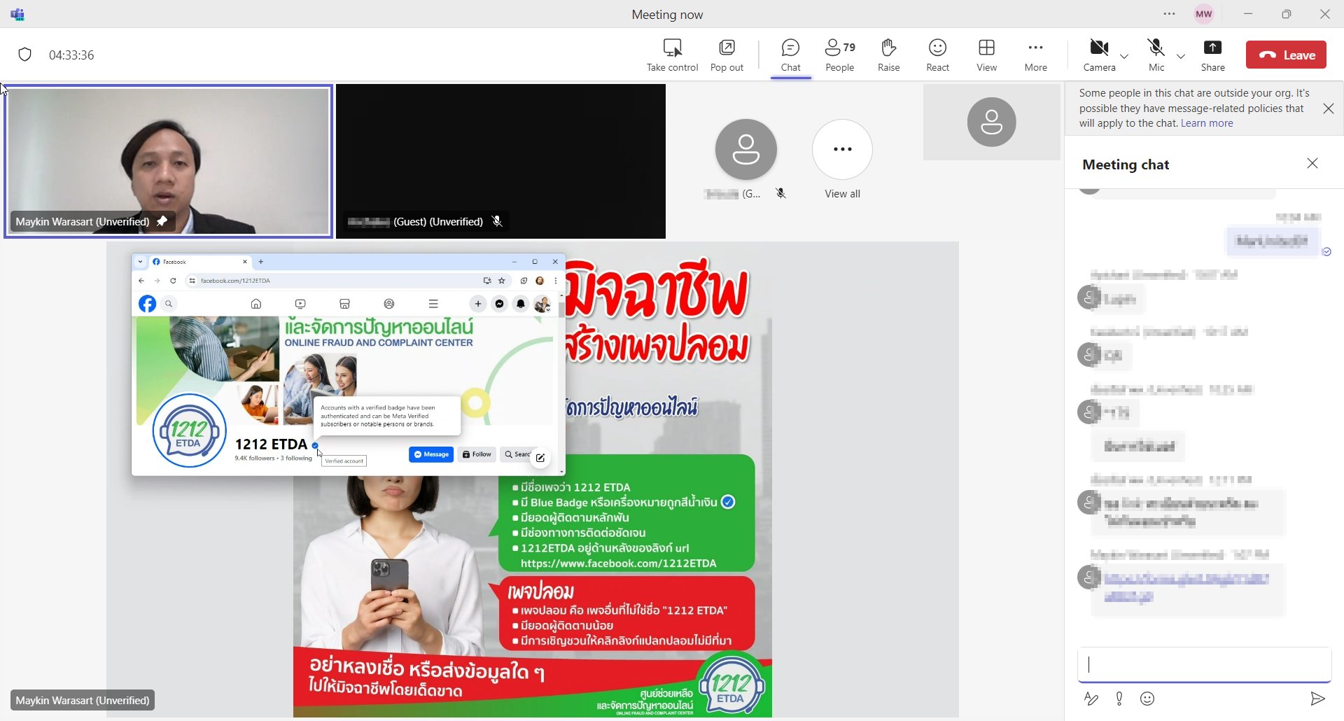
Task: Click the Take control button
Action: [672, 55]
